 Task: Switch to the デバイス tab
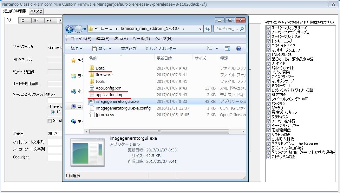[x=36, y=12]
